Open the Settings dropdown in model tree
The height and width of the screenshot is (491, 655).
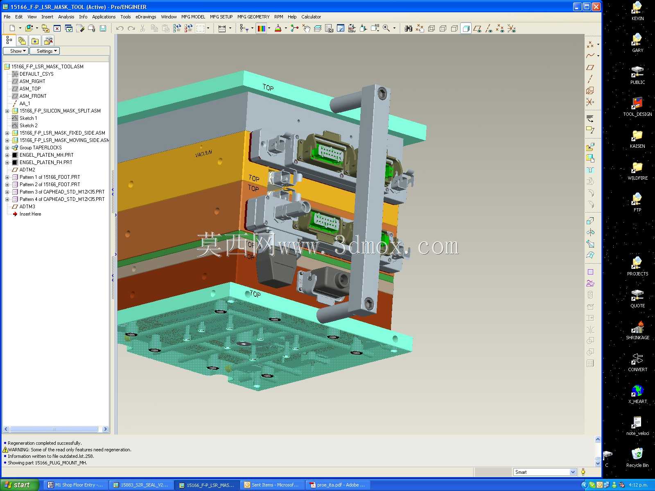click(x=45, y=51)
